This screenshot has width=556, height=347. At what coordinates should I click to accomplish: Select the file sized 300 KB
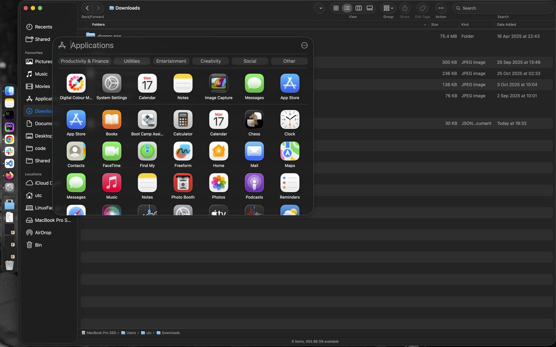(317, 62)
